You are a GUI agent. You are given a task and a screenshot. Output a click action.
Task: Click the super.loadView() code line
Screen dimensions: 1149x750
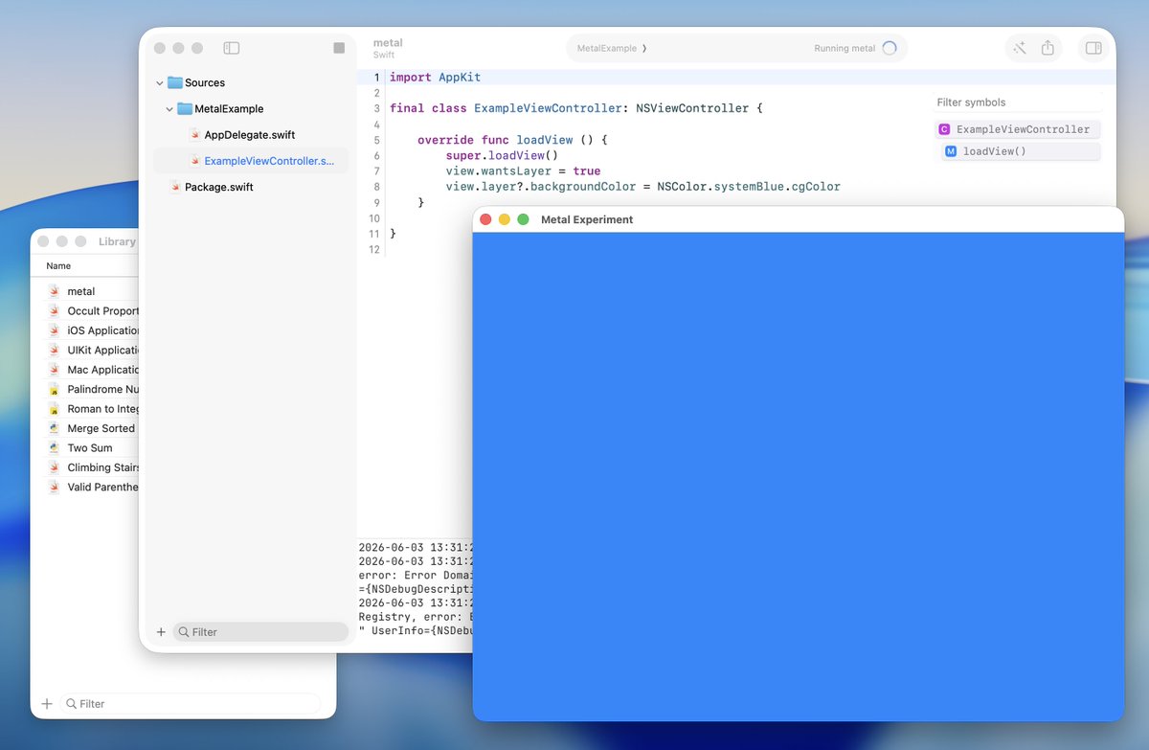(502, 155)
